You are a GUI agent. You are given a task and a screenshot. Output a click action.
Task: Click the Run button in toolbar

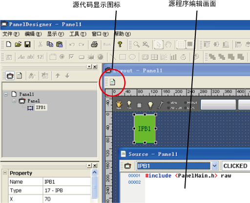[x=107, y=44]
